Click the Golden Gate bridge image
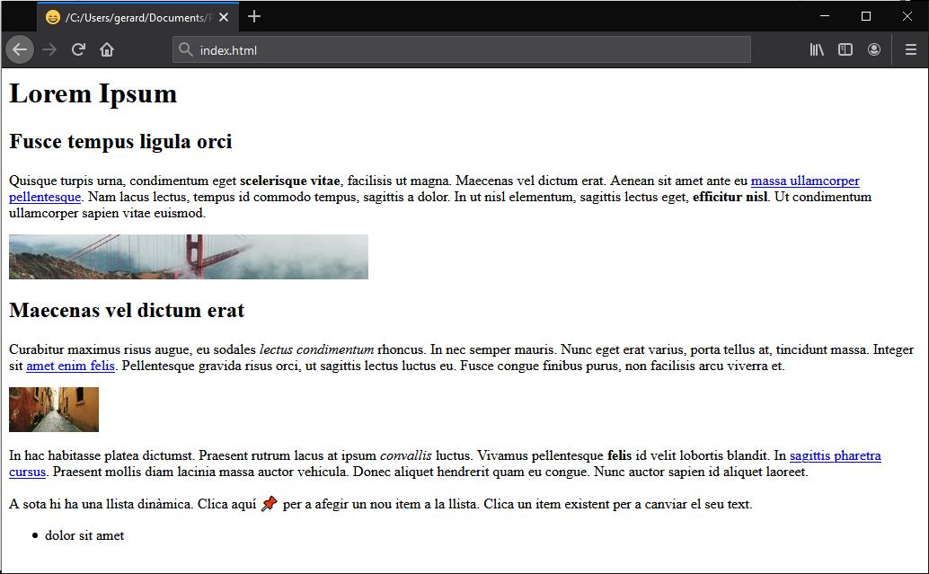This screenshot has width=929, height=574. click(x=189, y=257)
